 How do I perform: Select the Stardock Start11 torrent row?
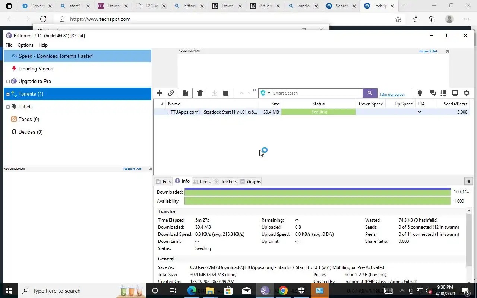pyautogui.click(x=312, y=112)
